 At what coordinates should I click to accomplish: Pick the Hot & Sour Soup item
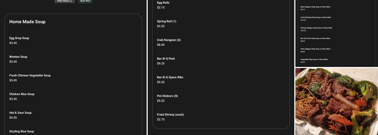pos(21,113)
